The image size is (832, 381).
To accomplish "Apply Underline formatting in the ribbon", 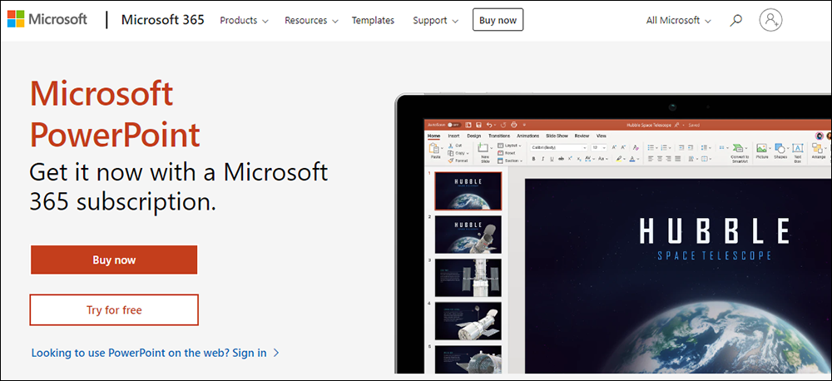I will pyautogui.click(x=552, y=159).
